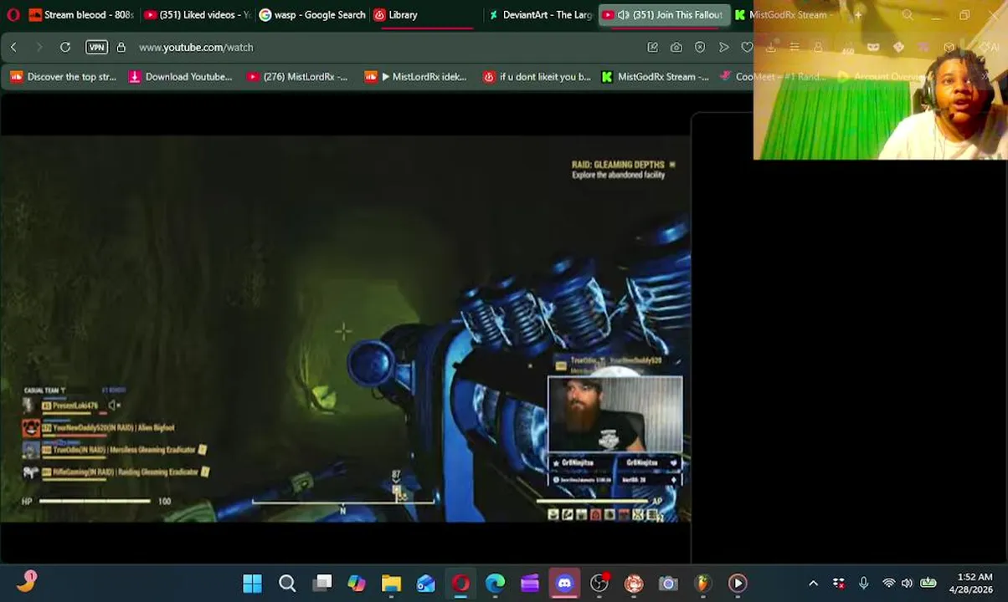Open the microphone tray icon
The height and width of the screenshot is (602, 1008).
pyautogui.click(x=863, y=583)
